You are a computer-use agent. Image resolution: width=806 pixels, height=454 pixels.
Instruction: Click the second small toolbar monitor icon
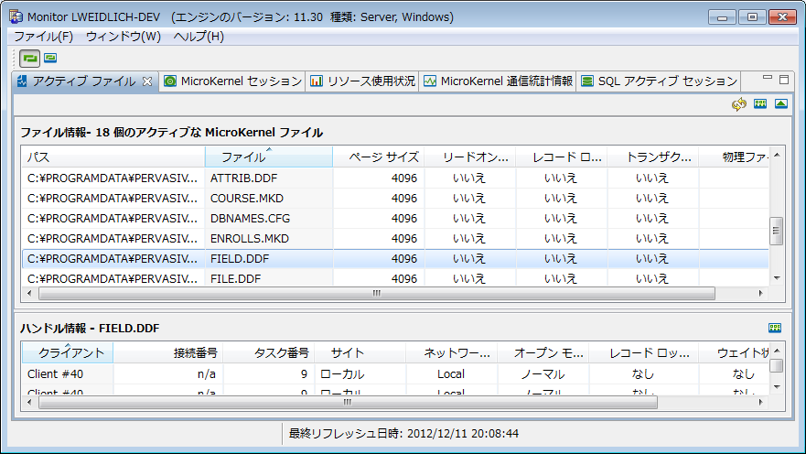(x=50, y=58)
